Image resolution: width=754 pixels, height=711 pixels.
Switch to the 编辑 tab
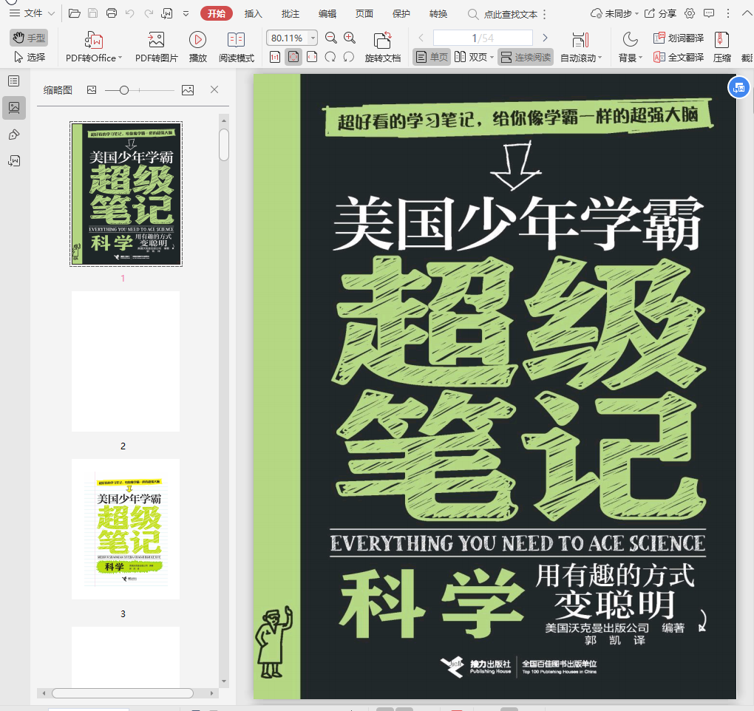coord(327,13)
